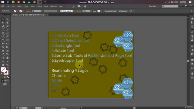Reset default fill and stroke
This screenshot has width=194, height=109.
pos(2,74)
